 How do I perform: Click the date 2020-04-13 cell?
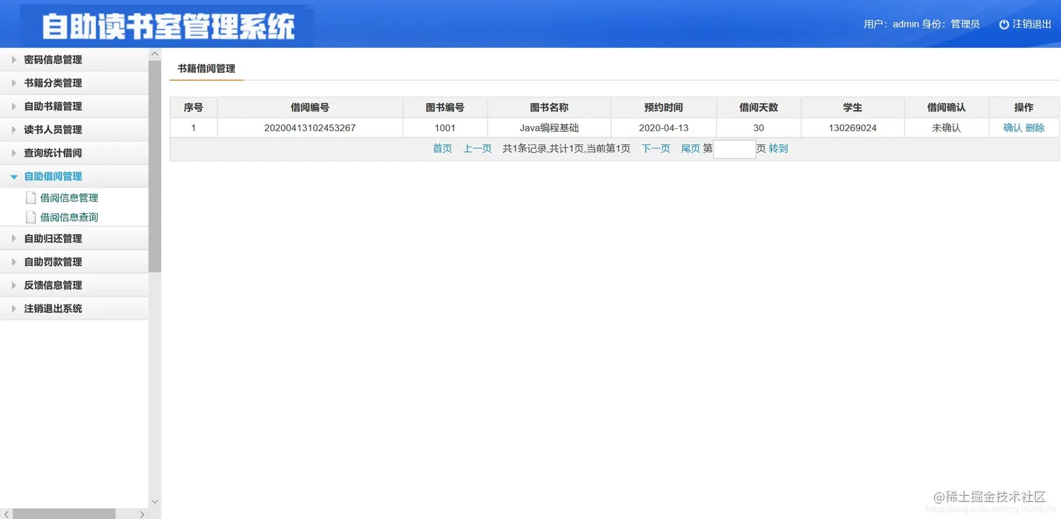point(663,128)
